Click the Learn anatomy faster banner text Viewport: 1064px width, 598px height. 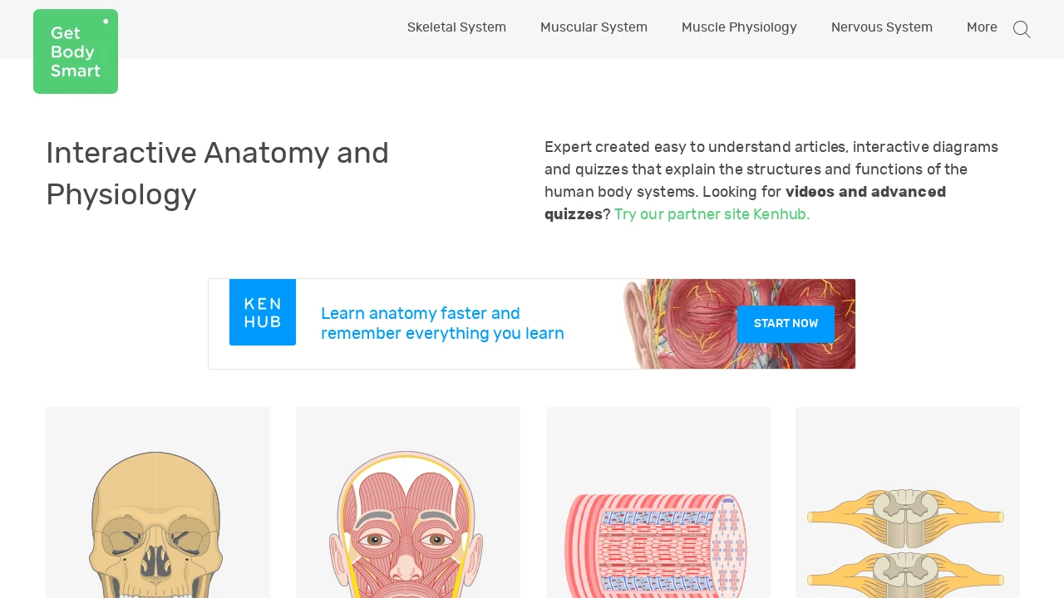(442, 324)
